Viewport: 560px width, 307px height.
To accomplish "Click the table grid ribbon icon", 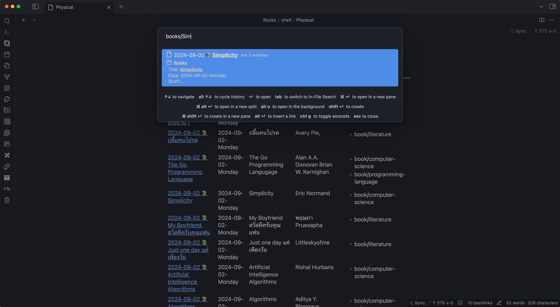I will coord(7,110).
